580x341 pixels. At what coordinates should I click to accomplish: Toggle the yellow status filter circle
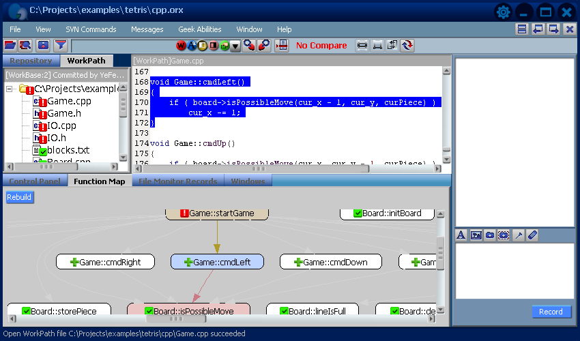[203, 46]
